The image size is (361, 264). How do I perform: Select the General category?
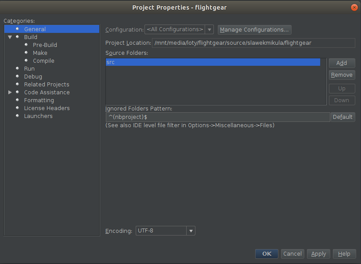point(52,29)
